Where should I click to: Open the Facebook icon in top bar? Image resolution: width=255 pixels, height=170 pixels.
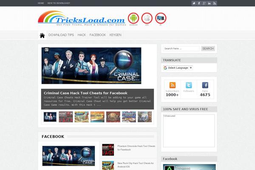[x=199, y=3]
